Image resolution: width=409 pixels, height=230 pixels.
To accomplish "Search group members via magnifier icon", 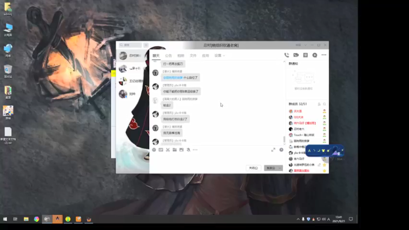I will [325, 104].
